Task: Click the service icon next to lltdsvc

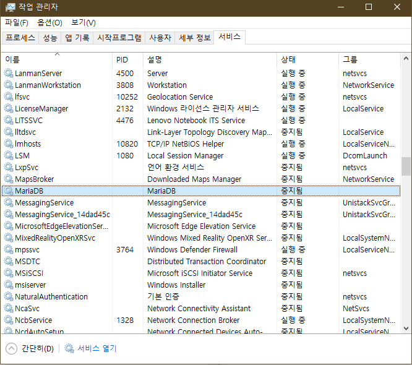Action: (9, 132)
